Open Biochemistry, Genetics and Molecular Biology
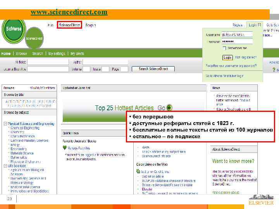The height and width of the screenshot is (209, 279). [x=28, y=180]
